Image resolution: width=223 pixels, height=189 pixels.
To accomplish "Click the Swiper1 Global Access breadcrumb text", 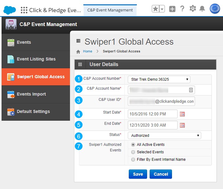I will pyautogui.click(x=122, y=51).
